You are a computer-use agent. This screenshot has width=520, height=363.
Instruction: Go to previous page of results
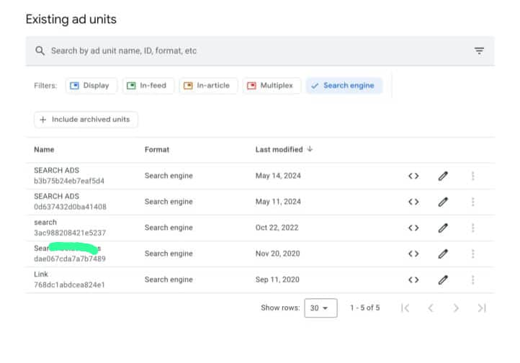[x=431, y=308]
